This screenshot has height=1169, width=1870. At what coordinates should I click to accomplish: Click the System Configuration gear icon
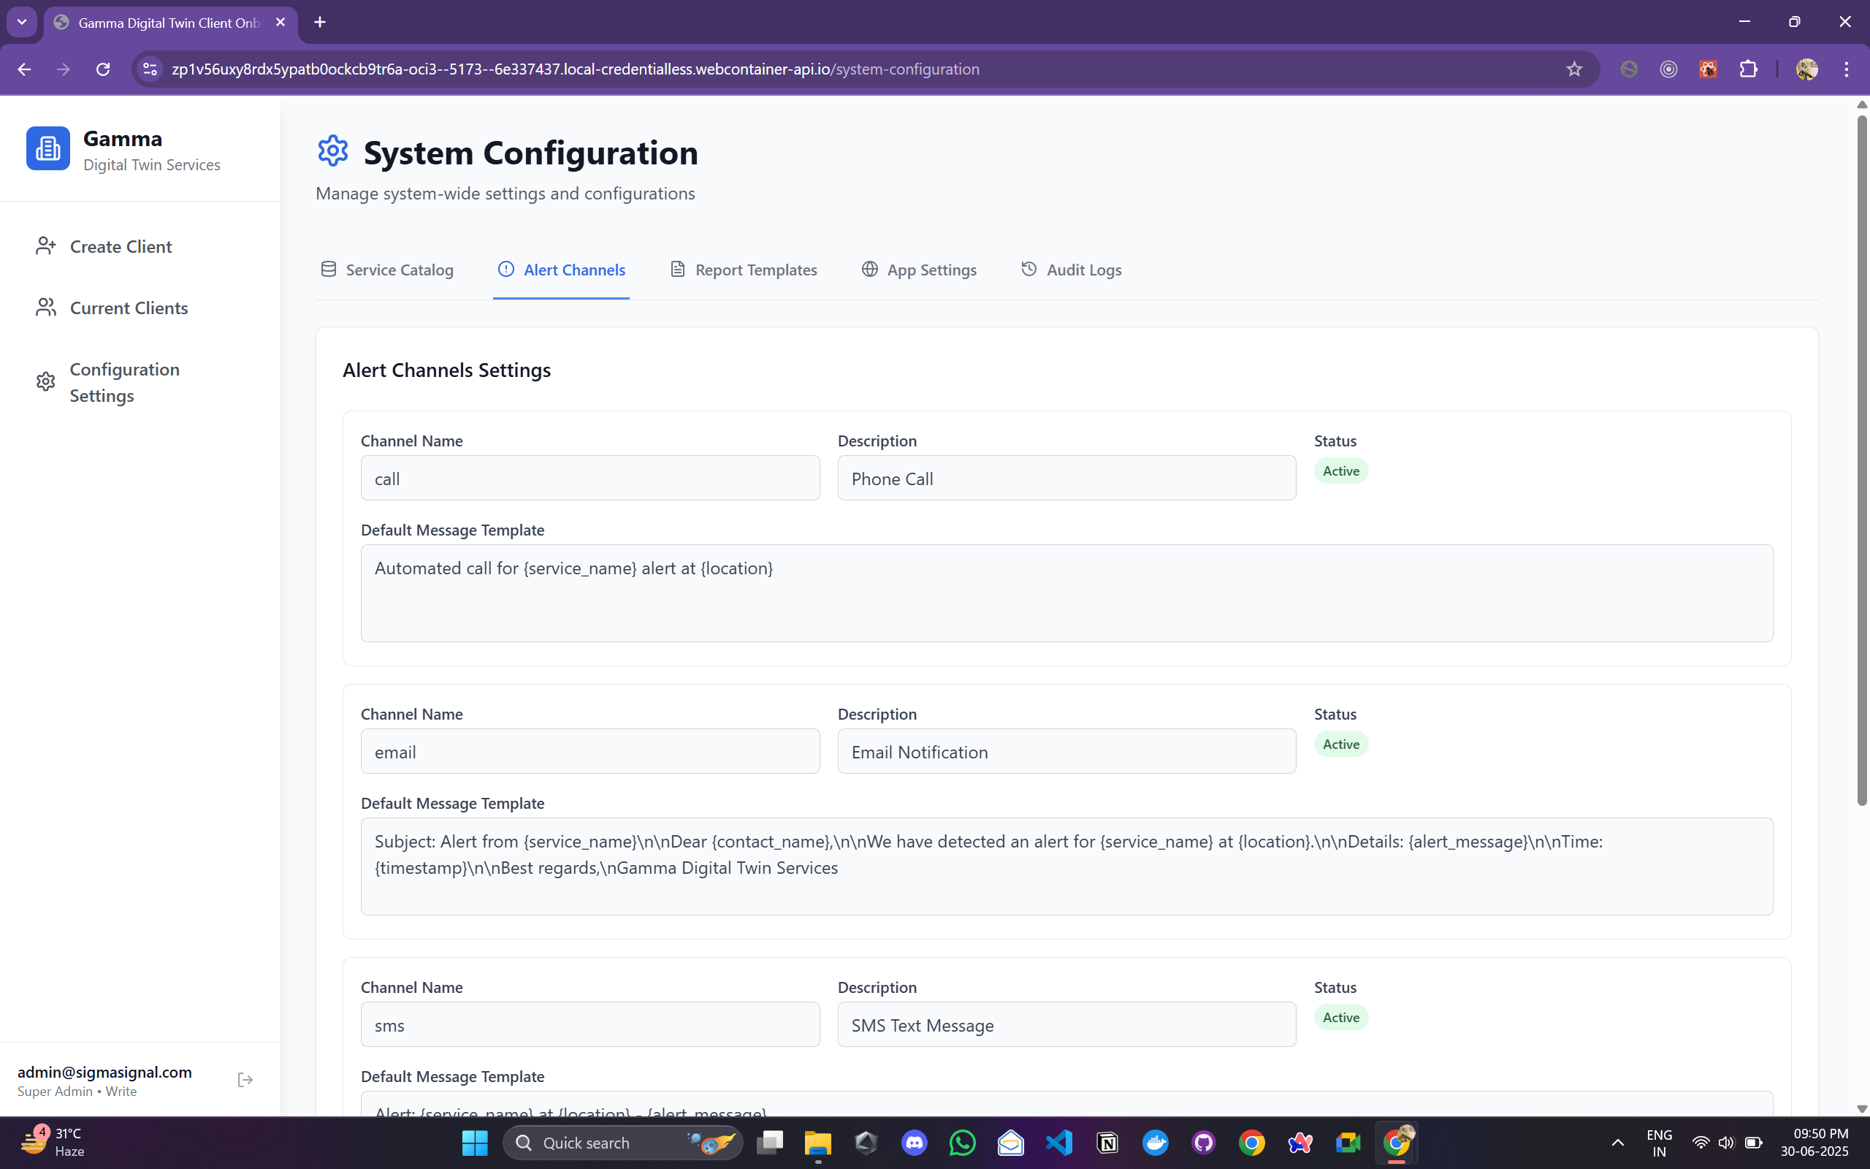coord(333,151)
